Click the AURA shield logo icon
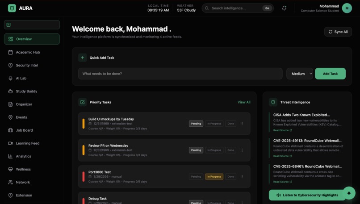 [12, 8]
